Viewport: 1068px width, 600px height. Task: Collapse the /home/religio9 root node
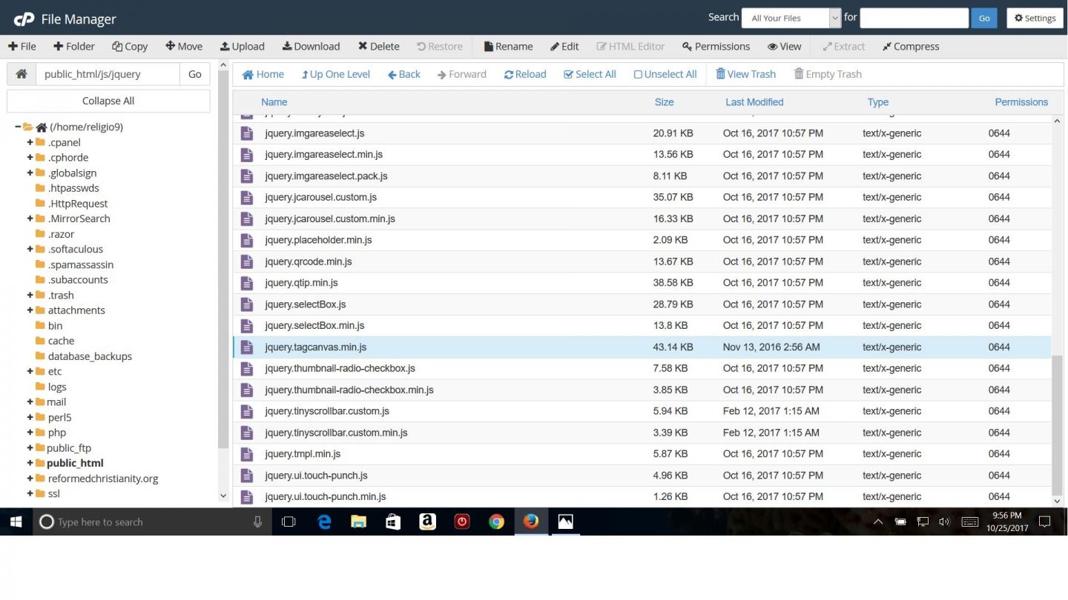18,127
